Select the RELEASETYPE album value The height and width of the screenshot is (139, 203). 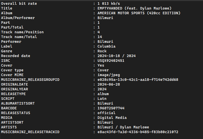[103, 94]
